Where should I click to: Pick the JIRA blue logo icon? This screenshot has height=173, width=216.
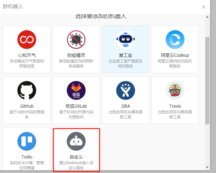pyautogui.click(x=126, y=90)
